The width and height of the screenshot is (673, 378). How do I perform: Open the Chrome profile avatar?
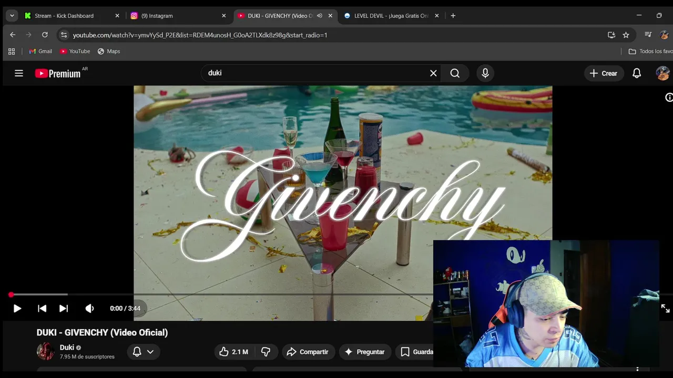click(x=664, y=35)
